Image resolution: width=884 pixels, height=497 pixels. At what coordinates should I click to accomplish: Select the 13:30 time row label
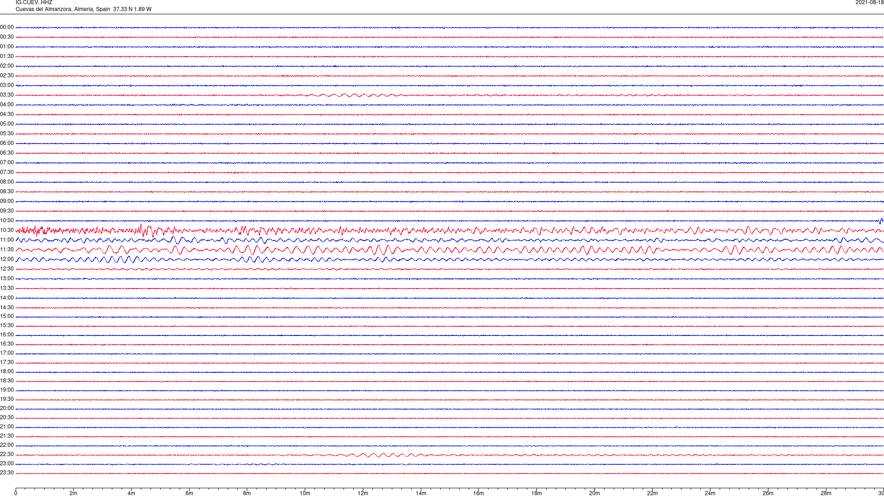[7, 288]
